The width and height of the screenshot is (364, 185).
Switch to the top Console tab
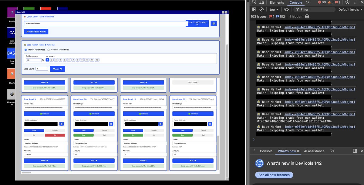coord(296,2)
